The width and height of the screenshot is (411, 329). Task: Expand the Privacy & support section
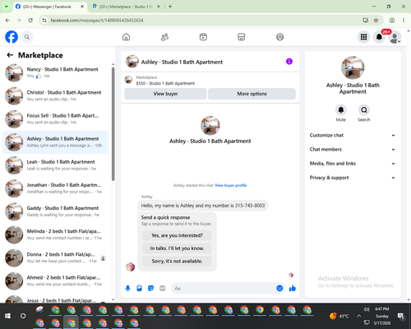[x=353, y=178]
